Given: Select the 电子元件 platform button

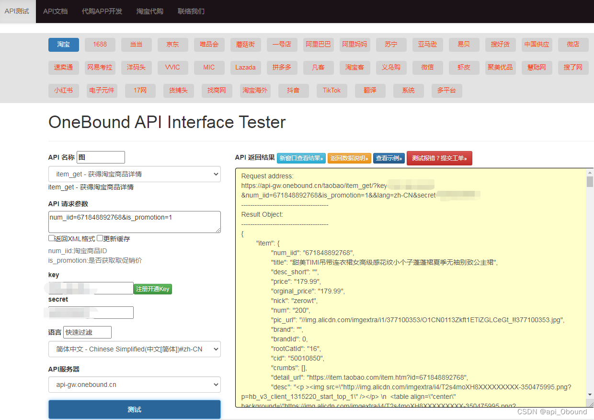Looking at the screenshot, I should (x=102, y=91).
